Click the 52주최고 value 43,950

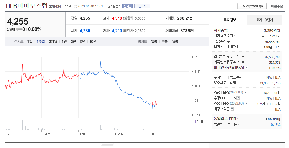[x=264, y=83]
